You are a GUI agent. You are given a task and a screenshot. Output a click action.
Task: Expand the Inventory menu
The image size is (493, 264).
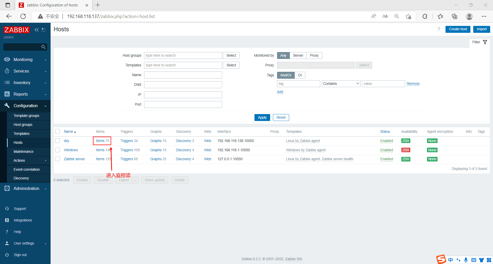tap(25, 83)
